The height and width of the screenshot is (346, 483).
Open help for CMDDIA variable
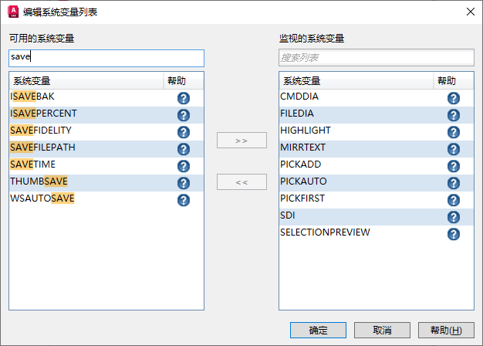point(454,98)
